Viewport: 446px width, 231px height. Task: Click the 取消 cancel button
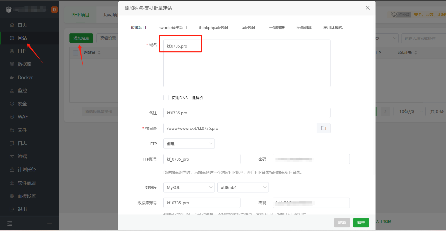[x=342, y=223]
